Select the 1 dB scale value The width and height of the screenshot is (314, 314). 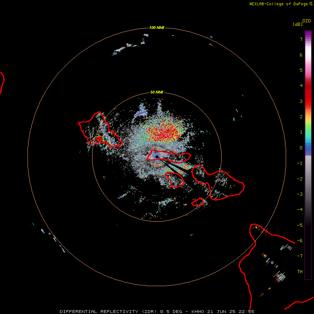point(301,132)
